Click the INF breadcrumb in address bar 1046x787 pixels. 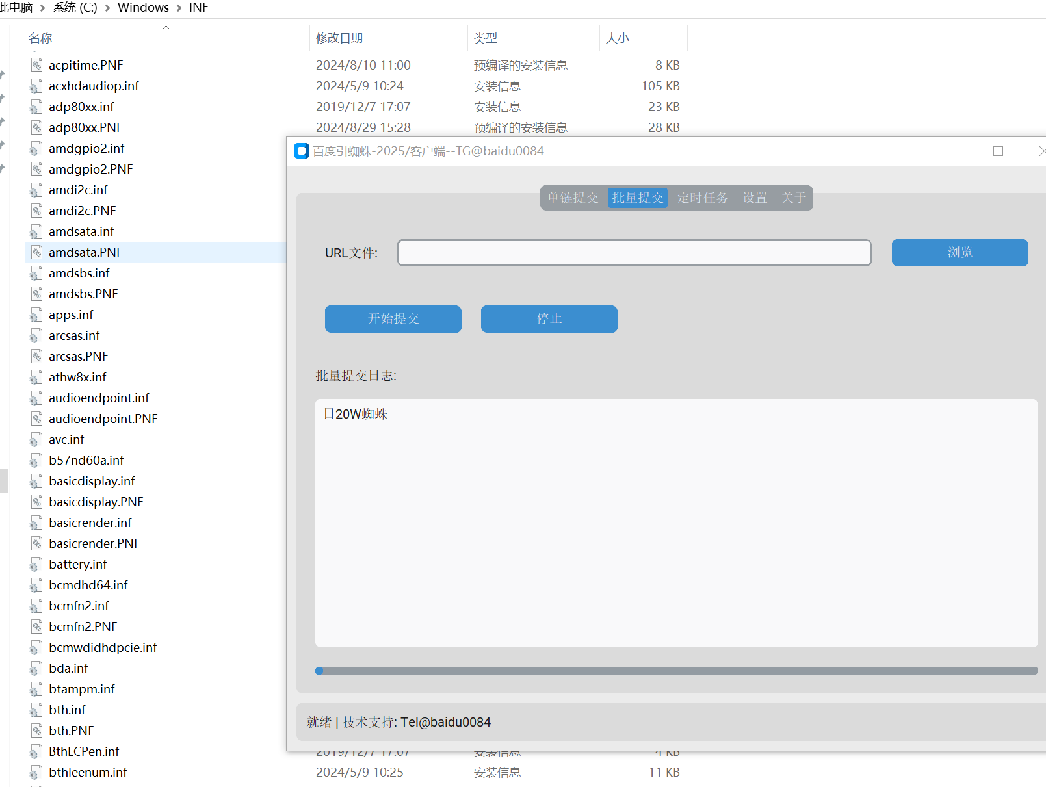pos(198,8)
